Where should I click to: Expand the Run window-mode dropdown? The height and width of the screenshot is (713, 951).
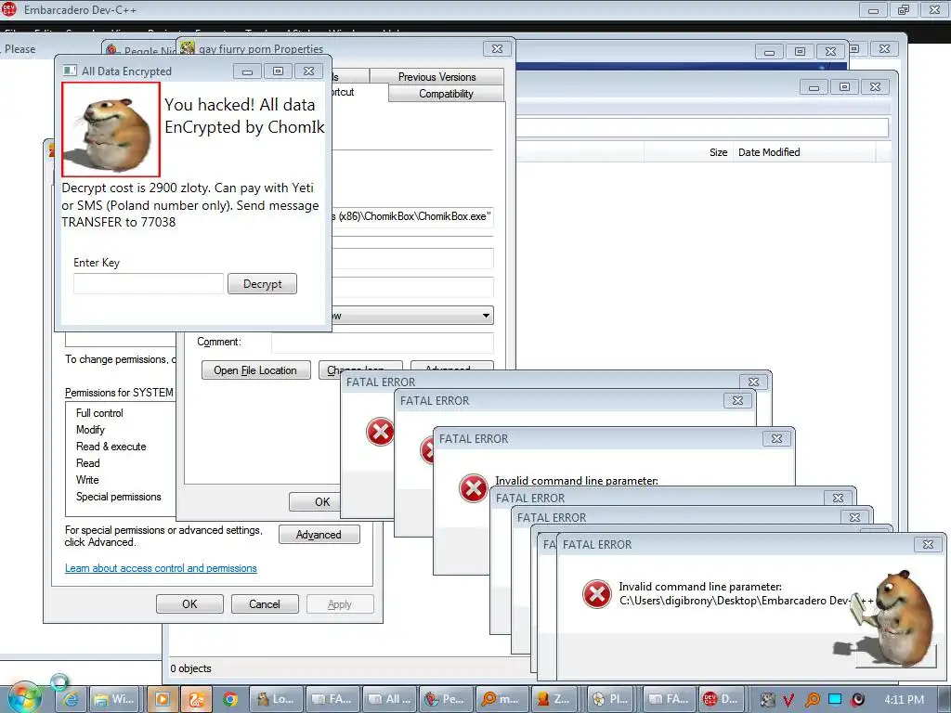[485, 316]
